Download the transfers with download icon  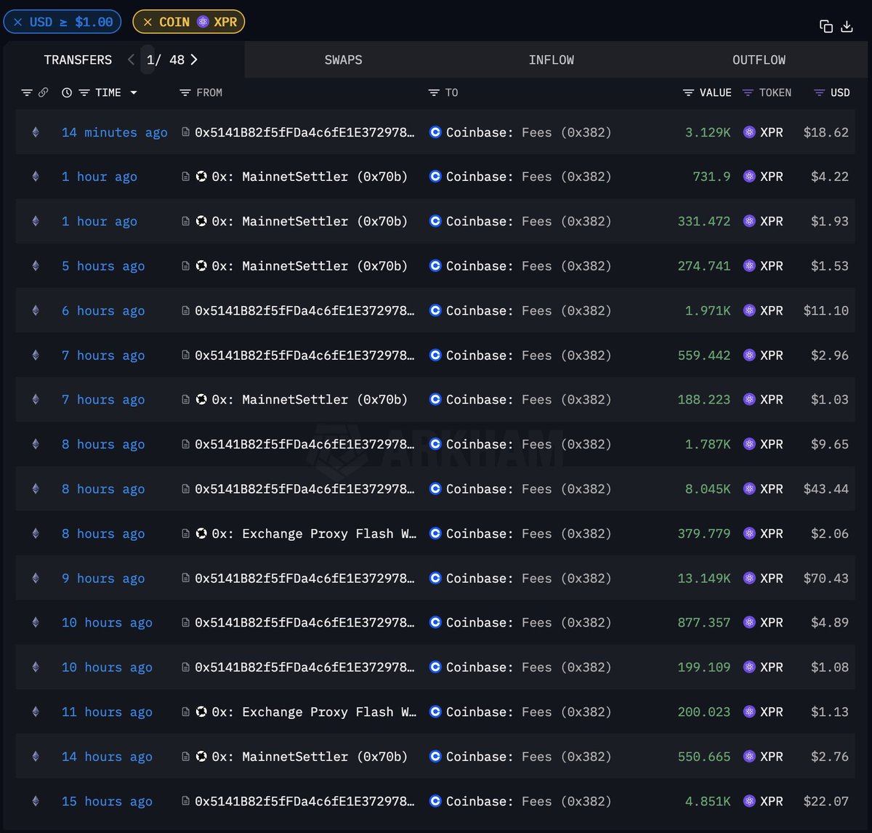click(x=847, y=27)
